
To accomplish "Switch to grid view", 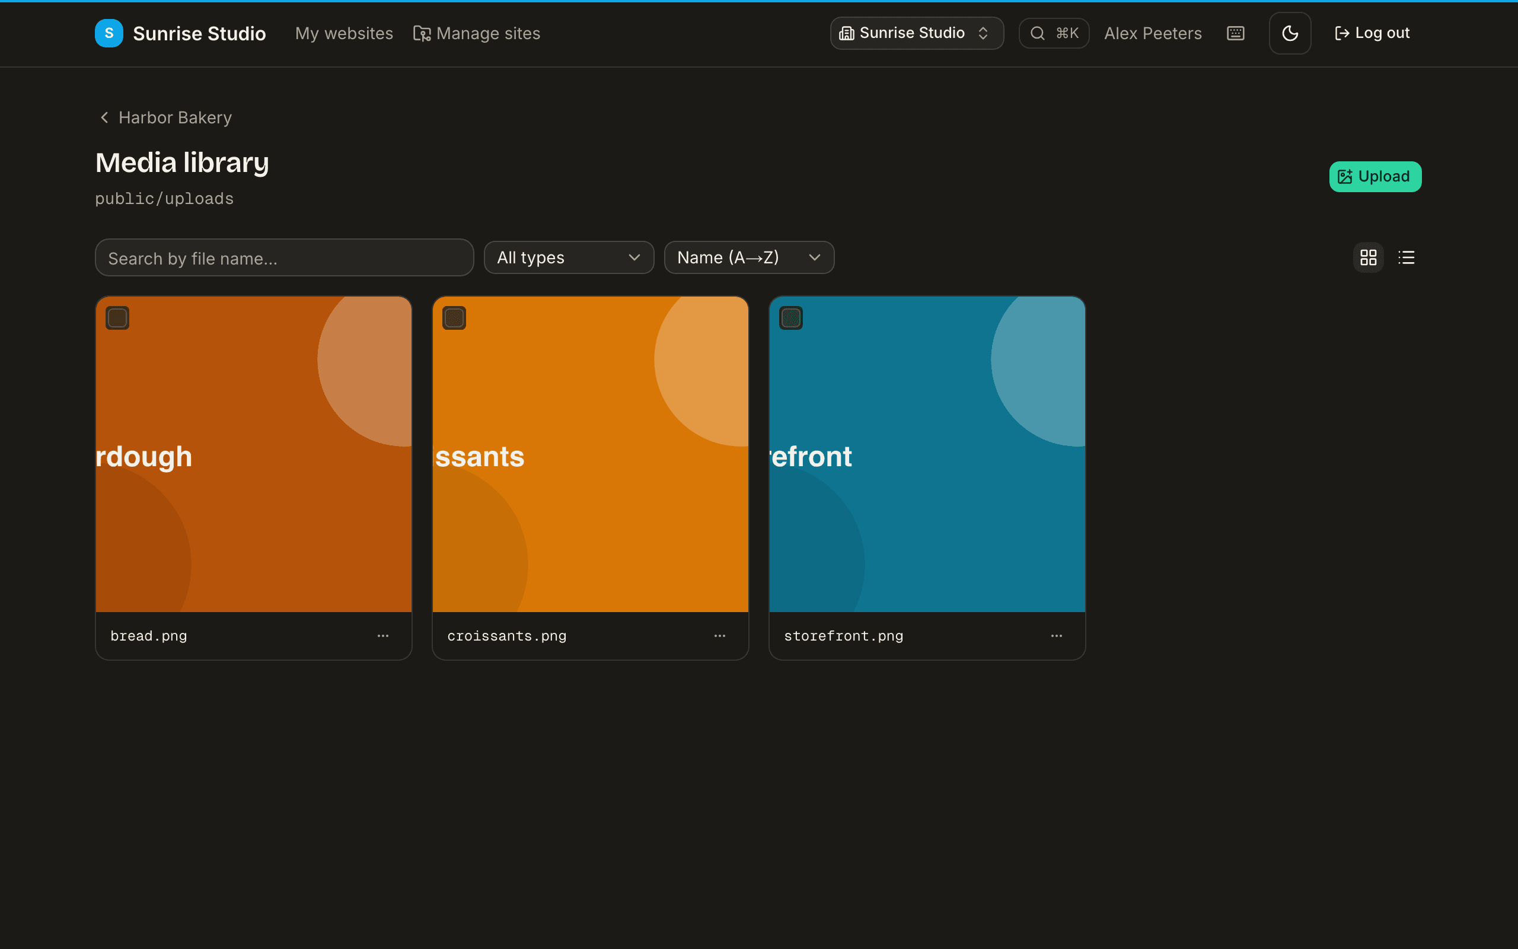I will pyautogui.click(x=1368, y=257).
